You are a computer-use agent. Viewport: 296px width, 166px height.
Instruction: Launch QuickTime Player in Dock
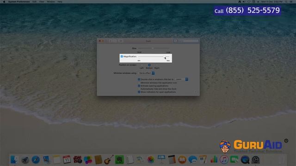(x=245, y=160)
